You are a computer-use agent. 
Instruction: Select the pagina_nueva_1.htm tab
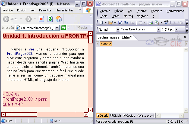pos(115,37)
